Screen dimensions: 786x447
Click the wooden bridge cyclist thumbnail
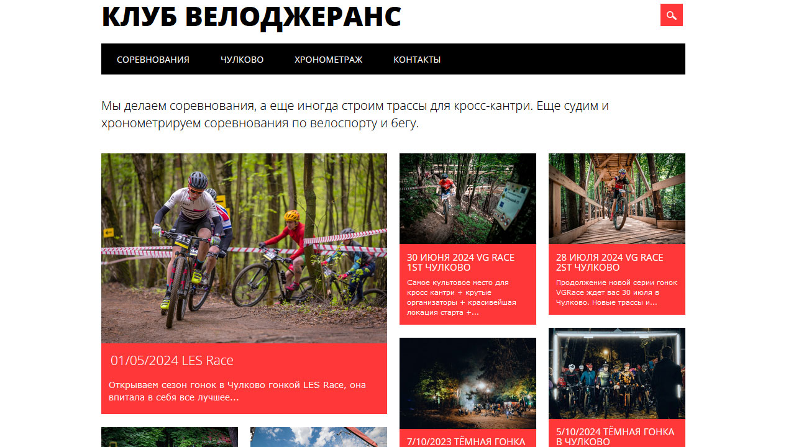(x=617, y=199)
